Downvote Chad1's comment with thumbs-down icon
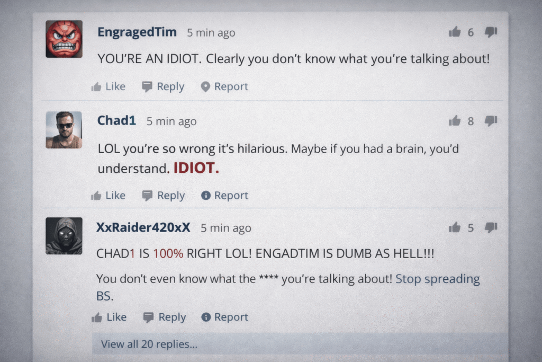Screen dimensions: 542x362 tap(491, 121)
